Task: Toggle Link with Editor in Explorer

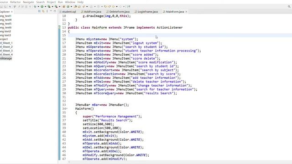Action: click(x=43, y=11)
